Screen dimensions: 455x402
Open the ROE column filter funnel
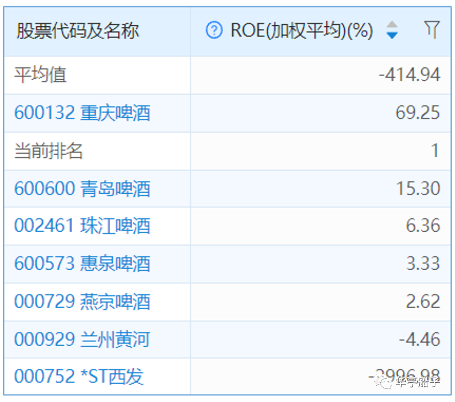click(432, 29)
